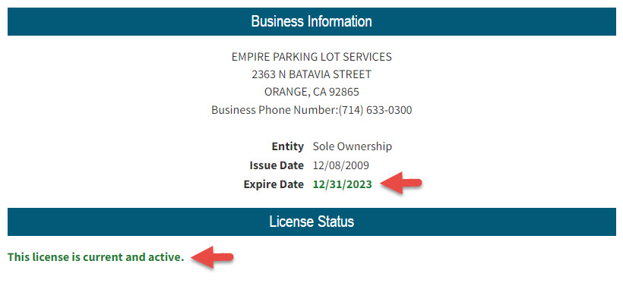Click the Sole Ownership value

[x=353, y=146]
